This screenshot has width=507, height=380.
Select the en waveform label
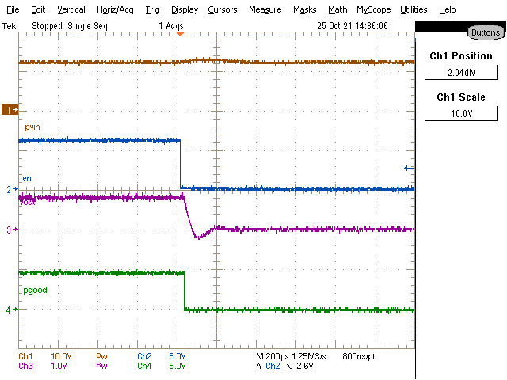point(27,178)
